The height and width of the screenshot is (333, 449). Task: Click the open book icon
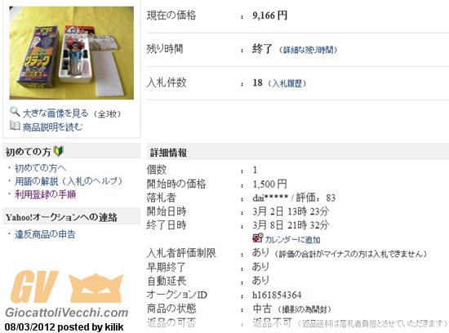[15, 126]
